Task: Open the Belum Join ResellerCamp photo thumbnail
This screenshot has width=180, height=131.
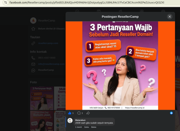Action: 42,121
